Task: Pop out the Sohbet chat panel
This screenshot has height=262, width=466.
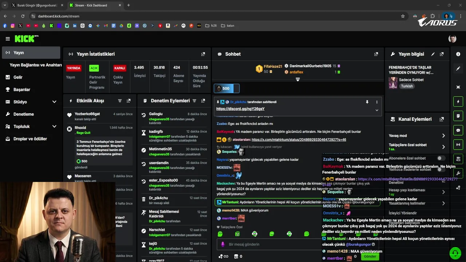Action: (x=376, y=54)
